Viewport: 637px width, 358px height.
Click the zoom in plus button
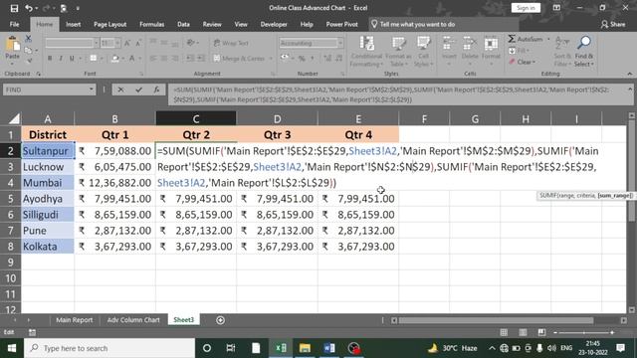tap(612, 332)
